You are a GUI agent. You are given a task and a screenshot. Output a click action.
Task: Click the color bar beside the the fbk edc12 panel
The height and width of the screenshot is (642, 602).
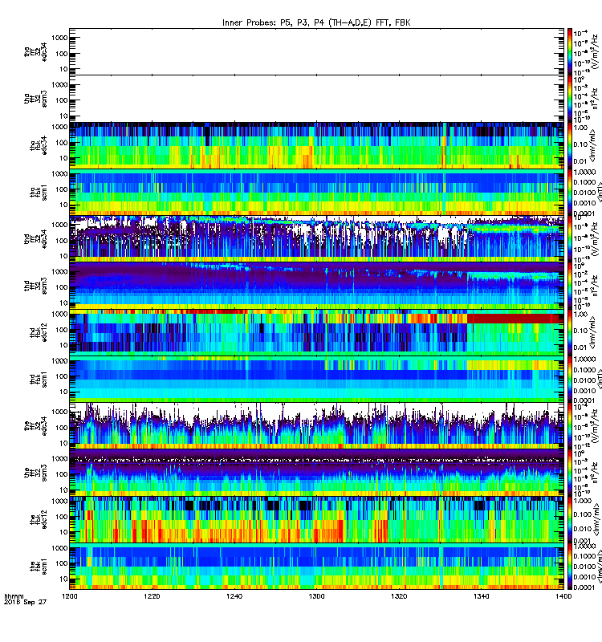570,519
